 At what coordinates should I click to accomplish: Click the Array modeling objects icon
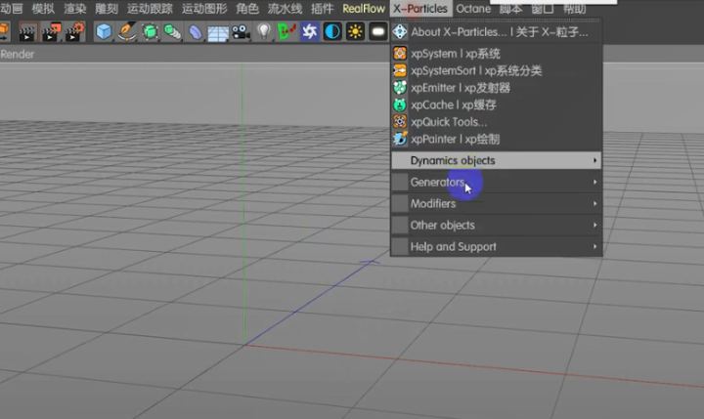click(x=172, y=32)
